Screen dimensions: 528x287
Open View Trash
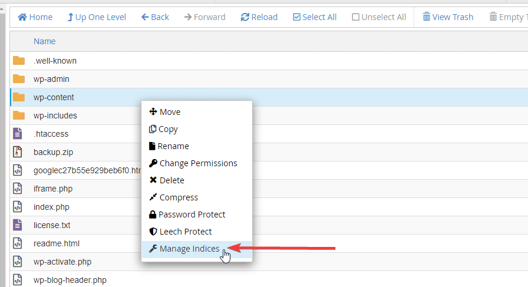point(448,17)
